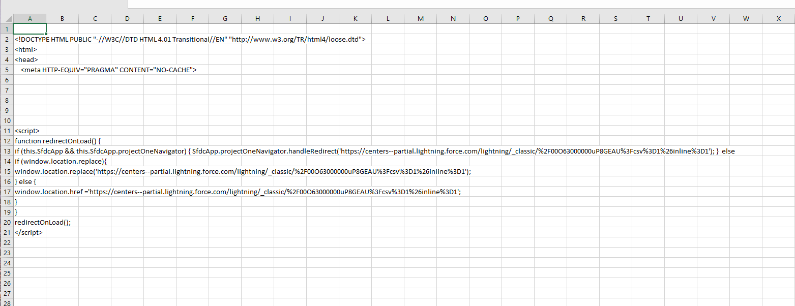Screen dimensions: 795x306
Task: Select active cell A1
Action: pos(30,29)
